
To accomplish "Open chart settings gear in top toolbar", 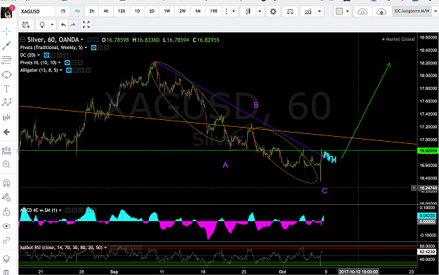I will click(x=273, y=11).
